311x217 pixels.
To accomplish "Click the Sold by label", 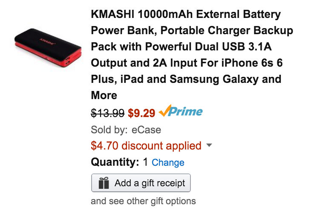I will point(109,129).
